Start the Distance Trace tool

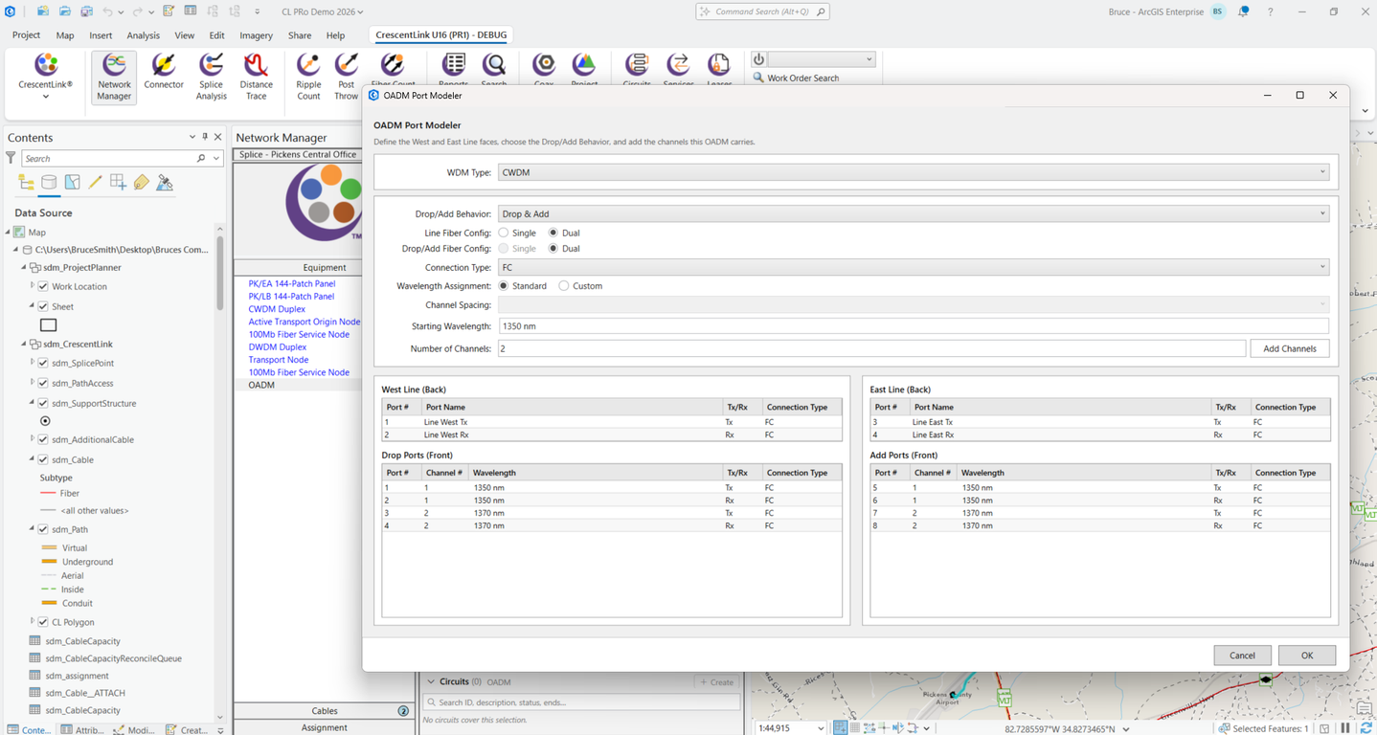tap(256, 77)
